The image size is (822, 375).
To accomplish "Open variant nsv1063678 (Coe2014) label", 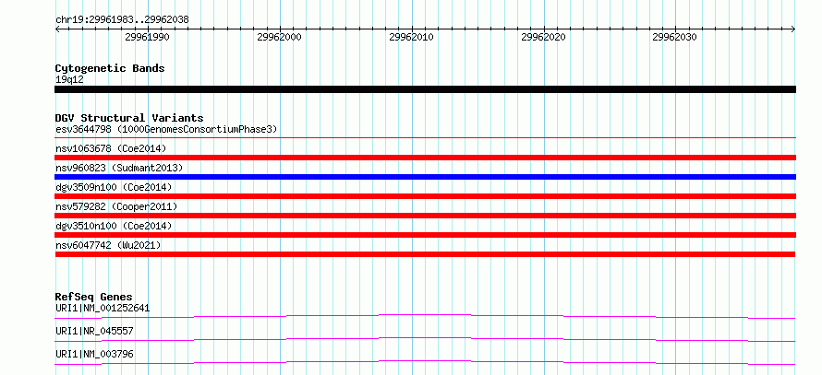I will tap(111, 148).
